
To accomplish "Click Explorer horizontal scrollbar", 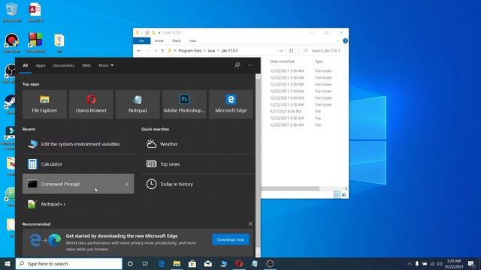I will pyautogui.click(x=290, y=188).
